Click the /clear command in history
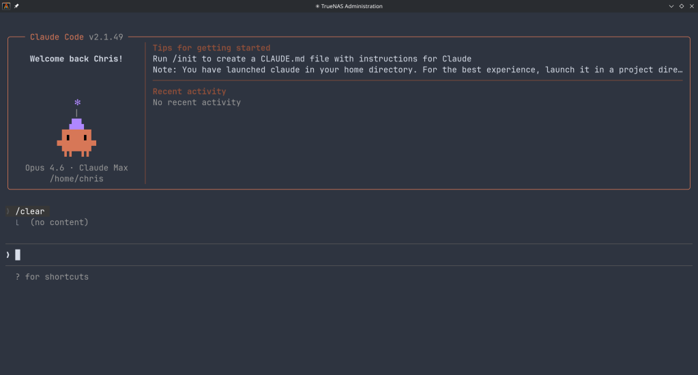698x375 pixels. tap(30, 211)
